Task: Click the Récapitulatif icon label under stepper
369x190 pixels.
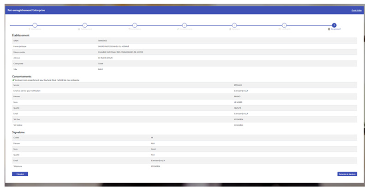Action: (334, 30)
